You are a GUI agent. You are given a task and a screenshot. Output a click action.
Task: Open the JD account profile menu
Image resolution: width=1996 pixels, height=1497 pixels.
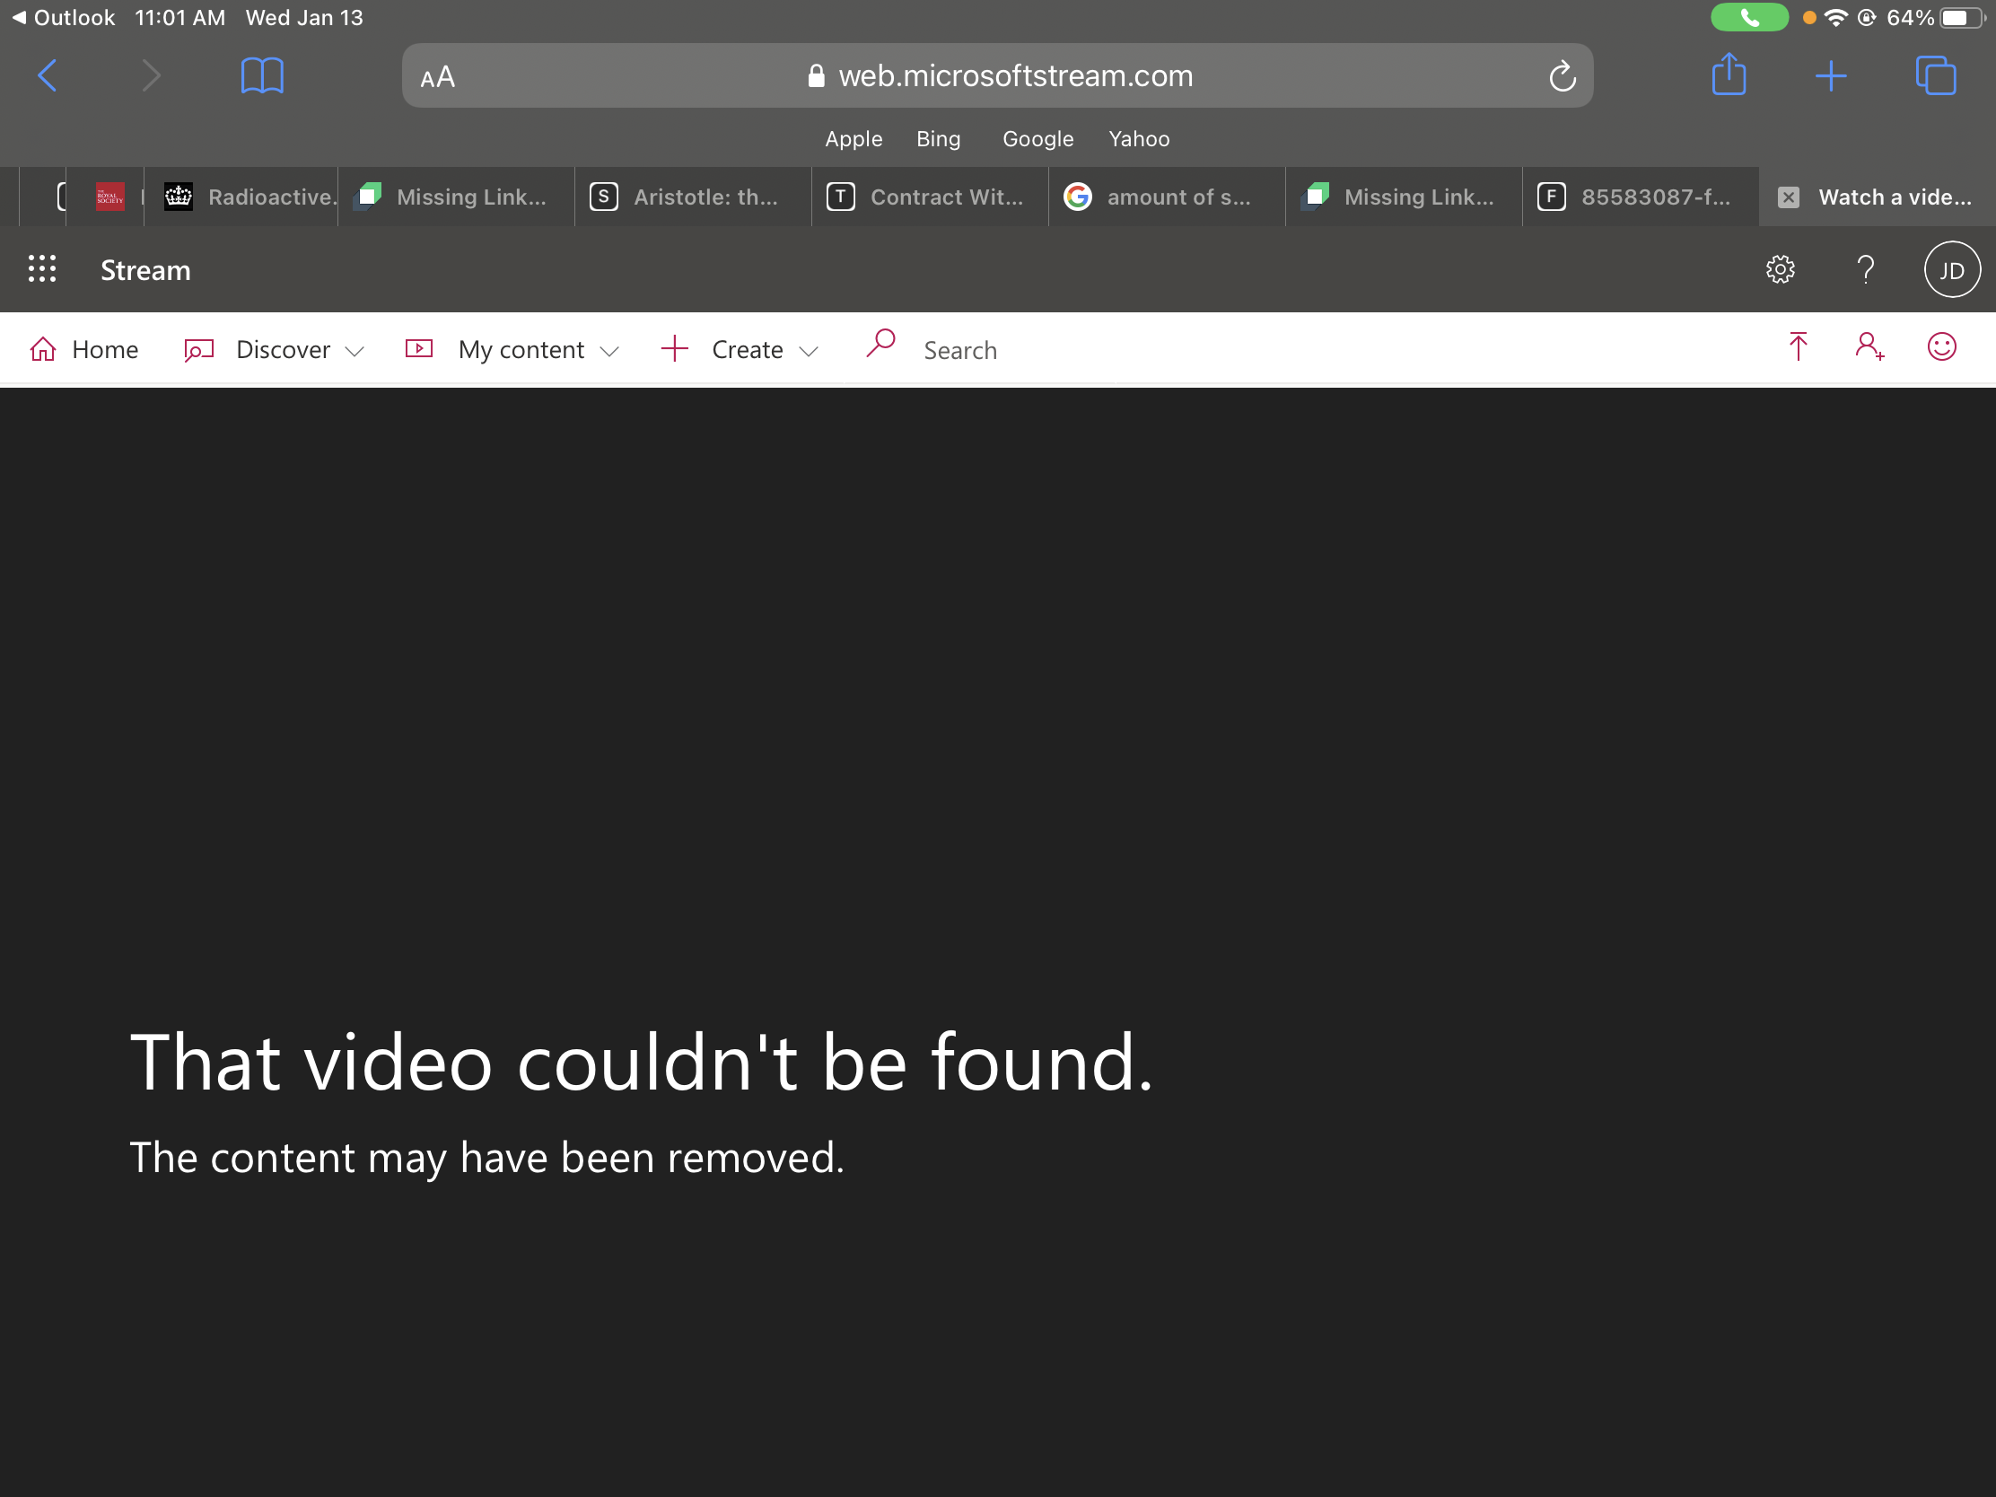(x=1951, y=270)
